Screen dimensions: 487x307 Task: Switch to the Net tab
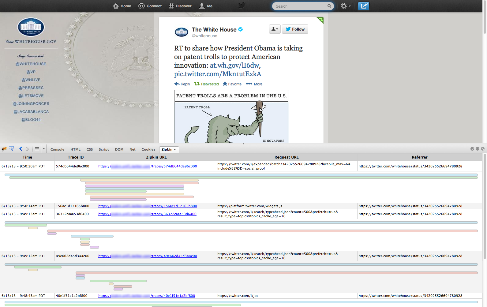pyautogui.click(x=132, y=149)
